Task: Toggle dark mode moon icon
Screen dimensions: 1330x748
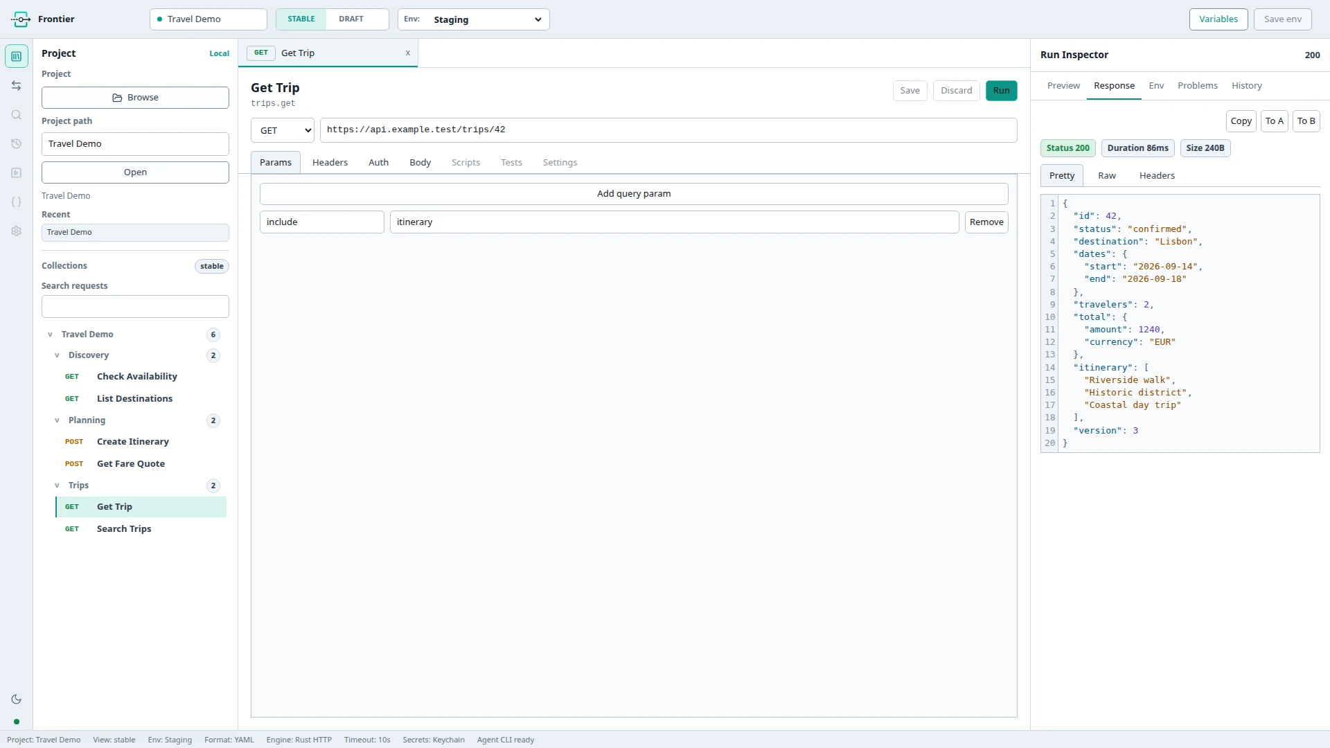Action: [x=17, y=699]
